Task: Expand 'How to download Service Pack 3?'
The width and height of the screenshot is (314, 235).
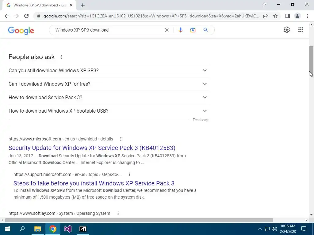Action: click(x=109, y=97)
